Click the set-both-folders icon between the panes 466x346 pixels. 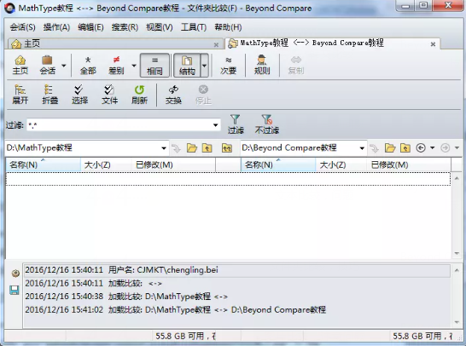point(227,147)
